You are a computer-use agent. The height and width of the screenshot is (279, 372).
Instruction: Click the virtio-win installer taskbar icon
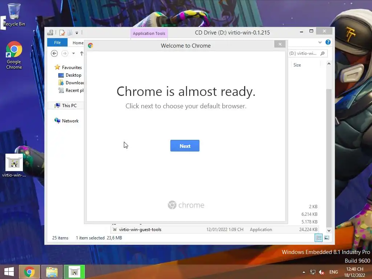pyautogui.click(x=74, y=272)
